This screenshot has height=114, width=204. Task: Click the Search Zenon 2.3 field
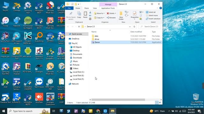(x=149, y=27)
